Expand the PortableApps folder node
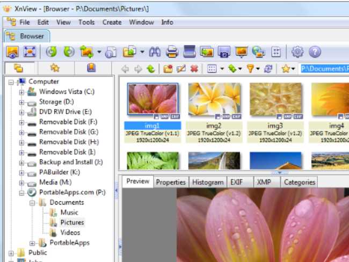 [x=32, y=243]
